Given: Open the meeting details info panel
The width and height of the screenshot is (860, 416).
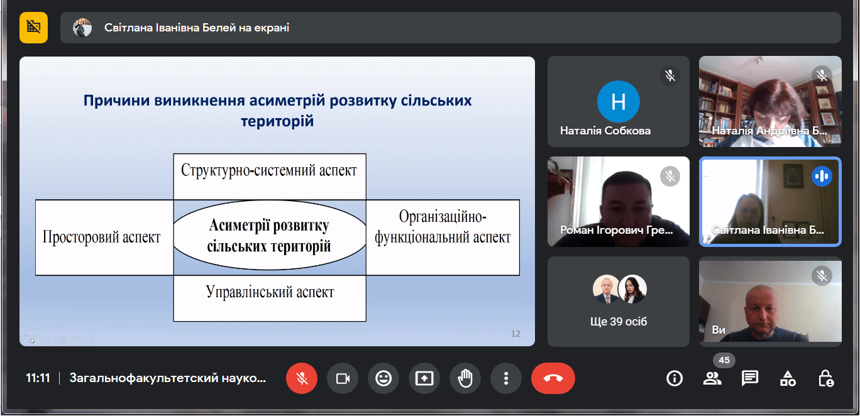Looking at the screenshot, I should [x=674, y=378].
